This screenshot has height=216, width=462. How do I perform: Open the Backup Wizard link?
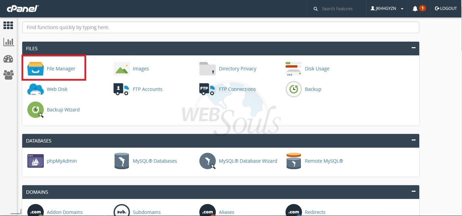63,110
